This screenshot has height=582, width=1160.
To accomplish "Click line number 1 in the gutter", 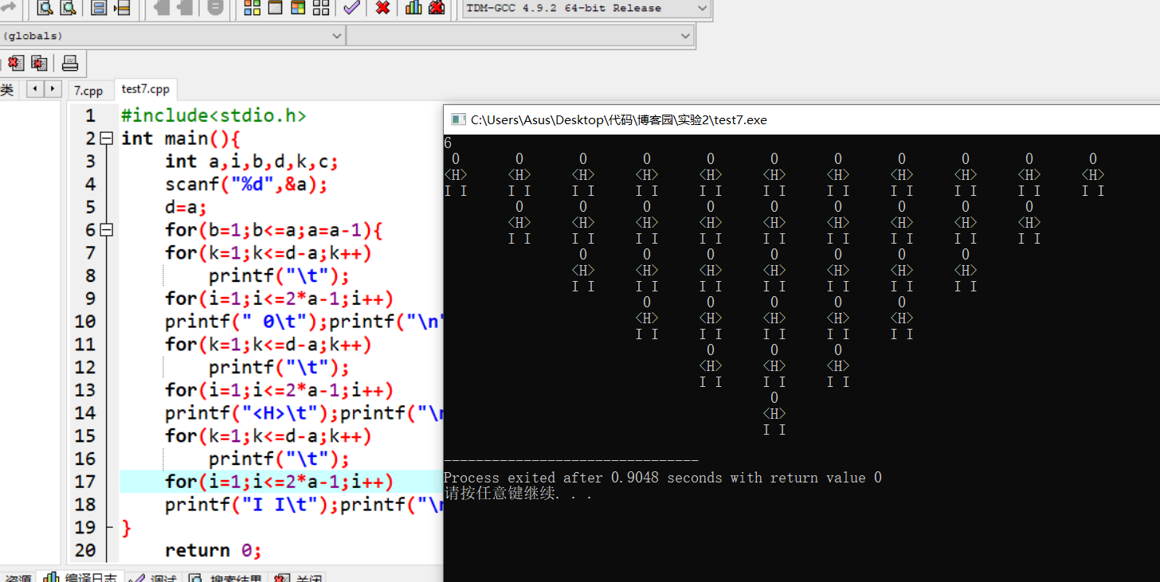I will coord(90,116).
